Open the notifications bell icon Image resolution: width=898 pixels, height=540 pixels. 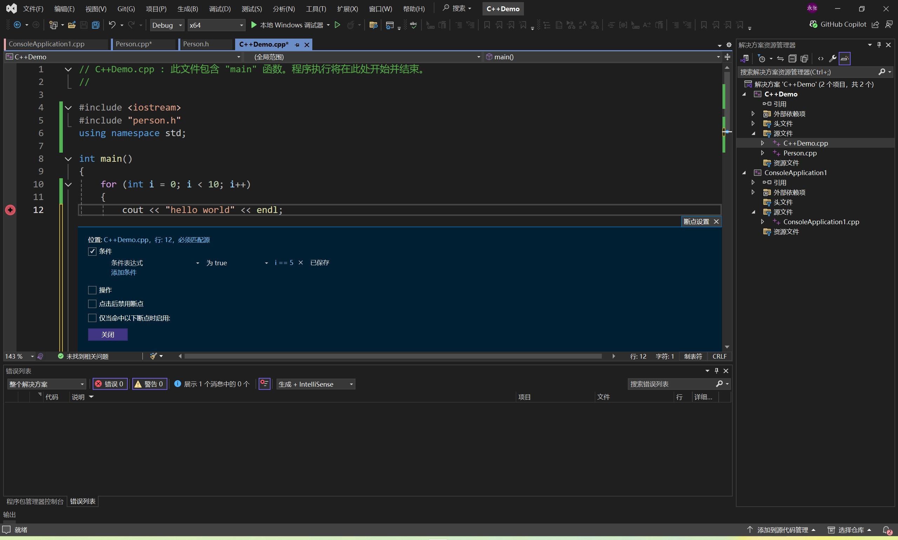coord(887,530)
